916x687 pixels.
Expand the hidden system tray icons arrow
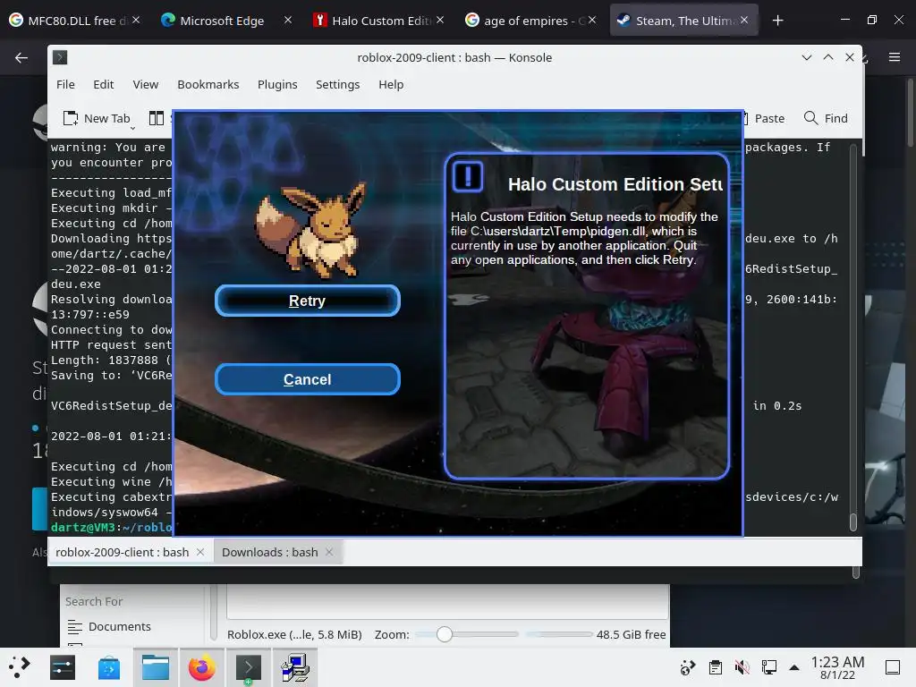[794, 667]
